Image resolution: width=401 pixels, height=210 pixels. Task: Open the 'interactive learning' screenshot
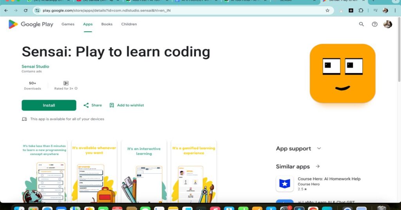pyautogui.click(x=144, y=171)
